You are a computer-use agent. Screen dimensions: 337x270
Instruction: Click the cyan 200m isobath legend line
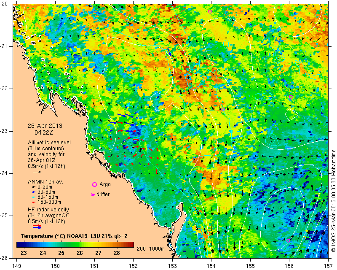click(x=144, y=253)
